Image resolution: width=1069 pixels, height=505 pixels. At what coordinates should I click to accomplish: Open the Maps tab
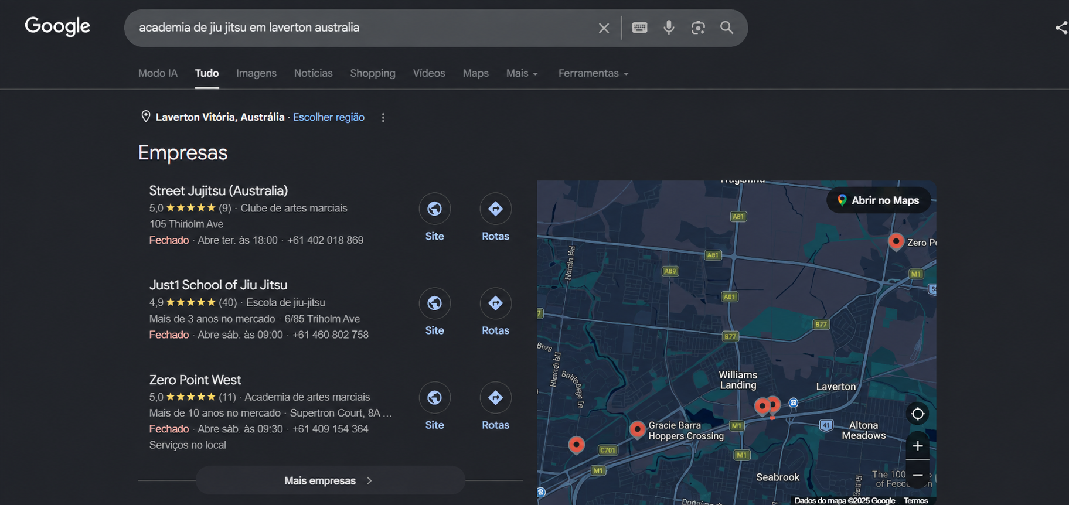point(475,73)
